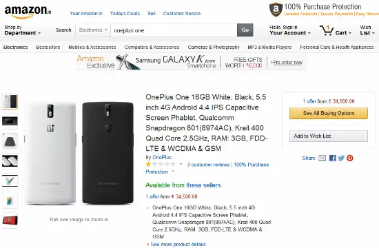The height and width of the screenshot is (248, 379).
Task: Click the Purchase Protection shield badge
Action: coord(276,10)
